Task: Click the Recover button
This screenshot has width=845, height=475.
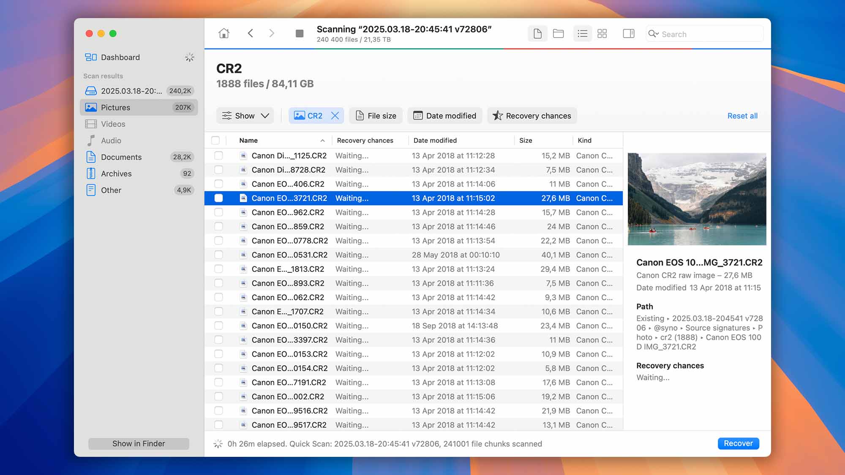Action: [x=738, y=443]
